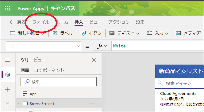The width and height of the screenshot is (204, 112).
Task: Insert a ラベル control
Action: [63, 33]
